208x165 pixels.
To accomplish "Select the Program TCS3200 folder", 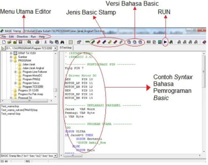I will 33,87.
